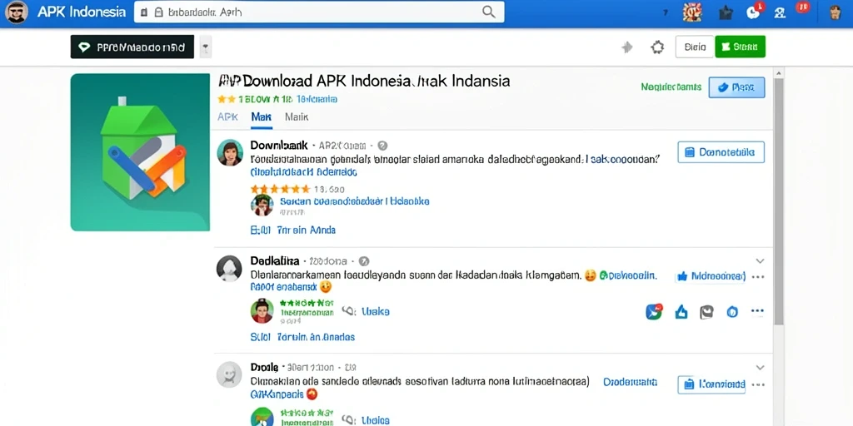This screenshot has height=426, width=853.
Task: Click the gray sparkle icon left of gear
Action: (x=627, y=47)
